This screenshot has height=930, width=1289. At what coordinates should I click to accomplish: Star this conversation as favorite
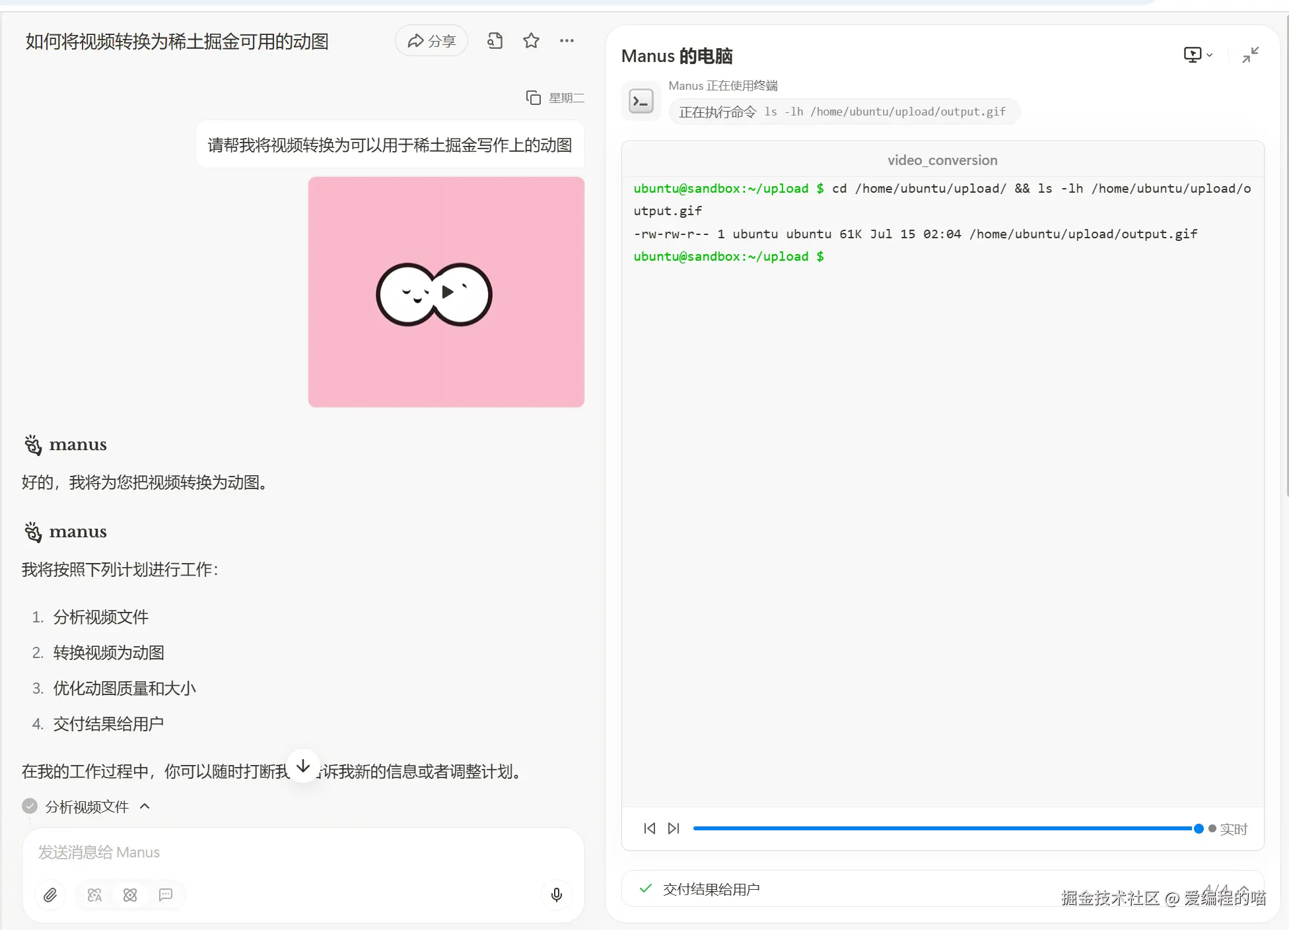click(531, 41)
